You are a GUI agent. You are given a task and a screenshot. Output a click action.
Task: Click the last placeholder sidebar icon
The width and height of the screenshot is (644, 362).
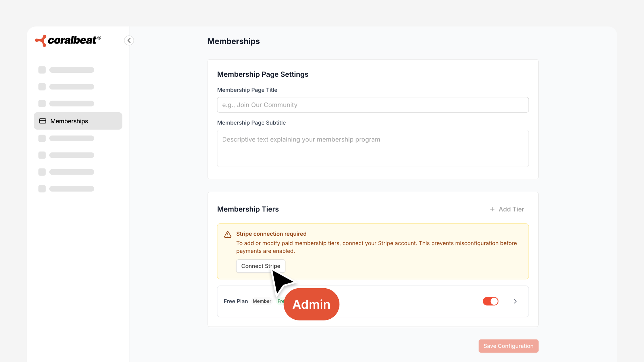tap(42, 189)
